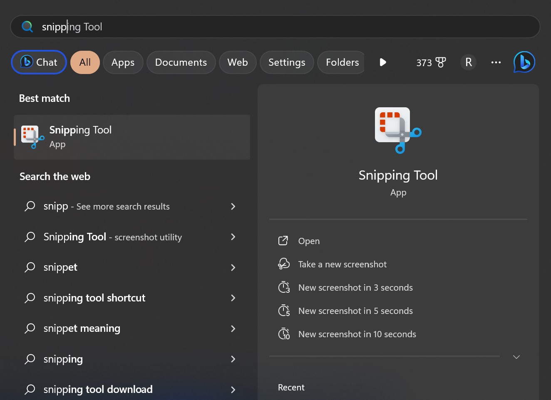Open the Settings search category

tap(286, 62)
